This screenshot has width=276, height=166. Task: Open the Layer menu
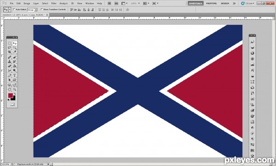[x=36, y=3]
